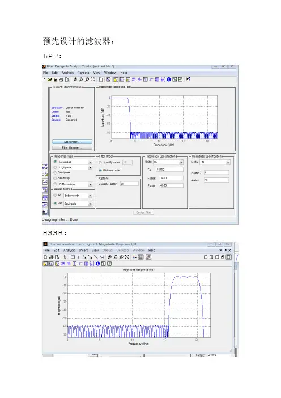Image resolution: width=281 pixels, height=398 pixels.
Task: Click the Filter Information icon (blue circle)
Action: (169, 79)
